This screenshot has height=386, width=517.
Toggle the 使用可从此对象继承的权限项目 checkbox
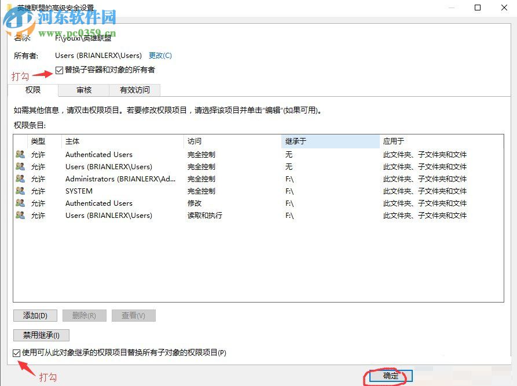coord(16,352)
